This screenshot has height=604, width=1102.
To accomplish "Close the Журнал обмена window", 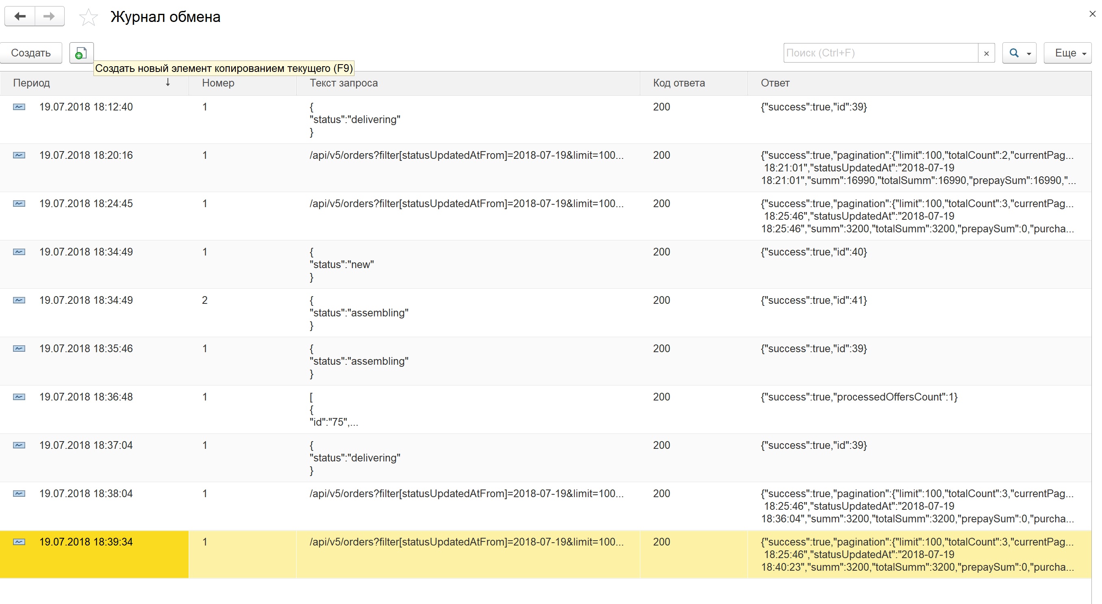I will (x=1092, y=14).
